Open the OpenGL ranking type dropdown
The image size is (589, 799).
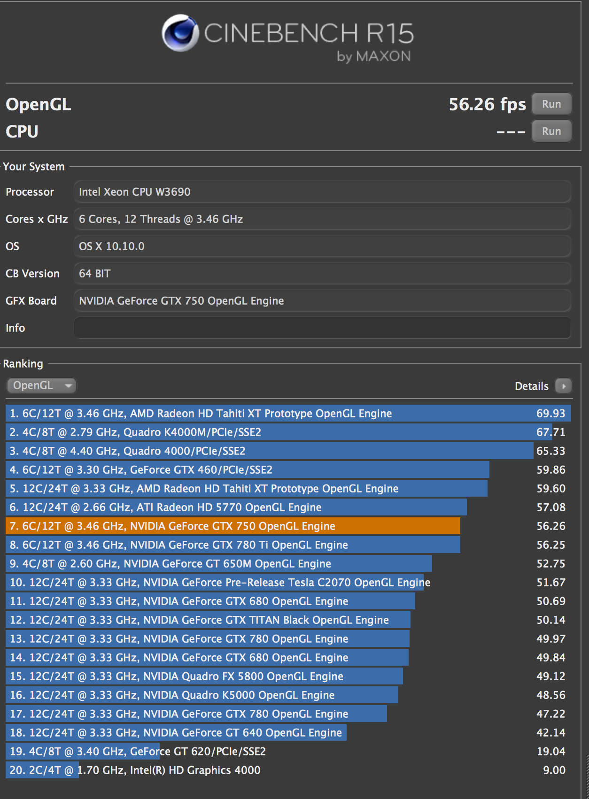pos(41,385)
